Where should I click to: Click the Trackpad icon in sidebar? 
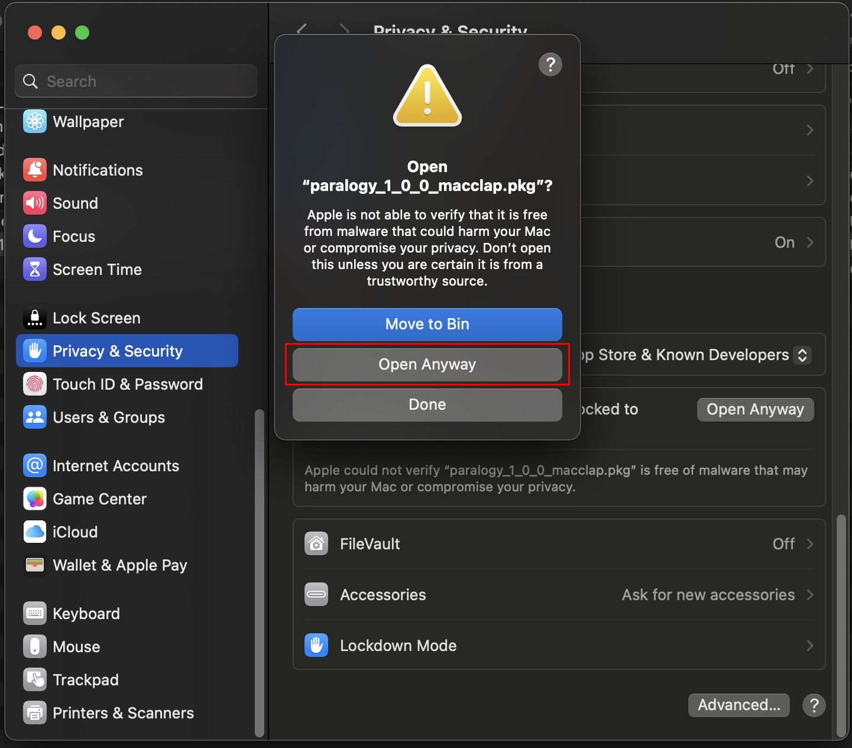coord(35,680)
